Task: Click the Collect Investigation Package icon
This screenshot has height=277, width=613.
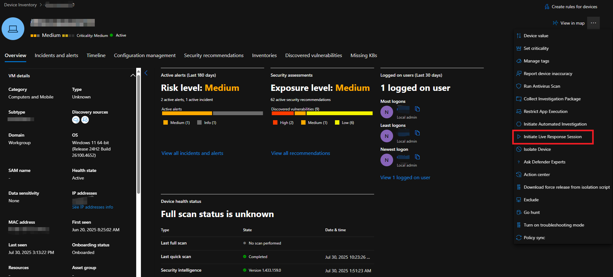Action: [x=519, y=99]
